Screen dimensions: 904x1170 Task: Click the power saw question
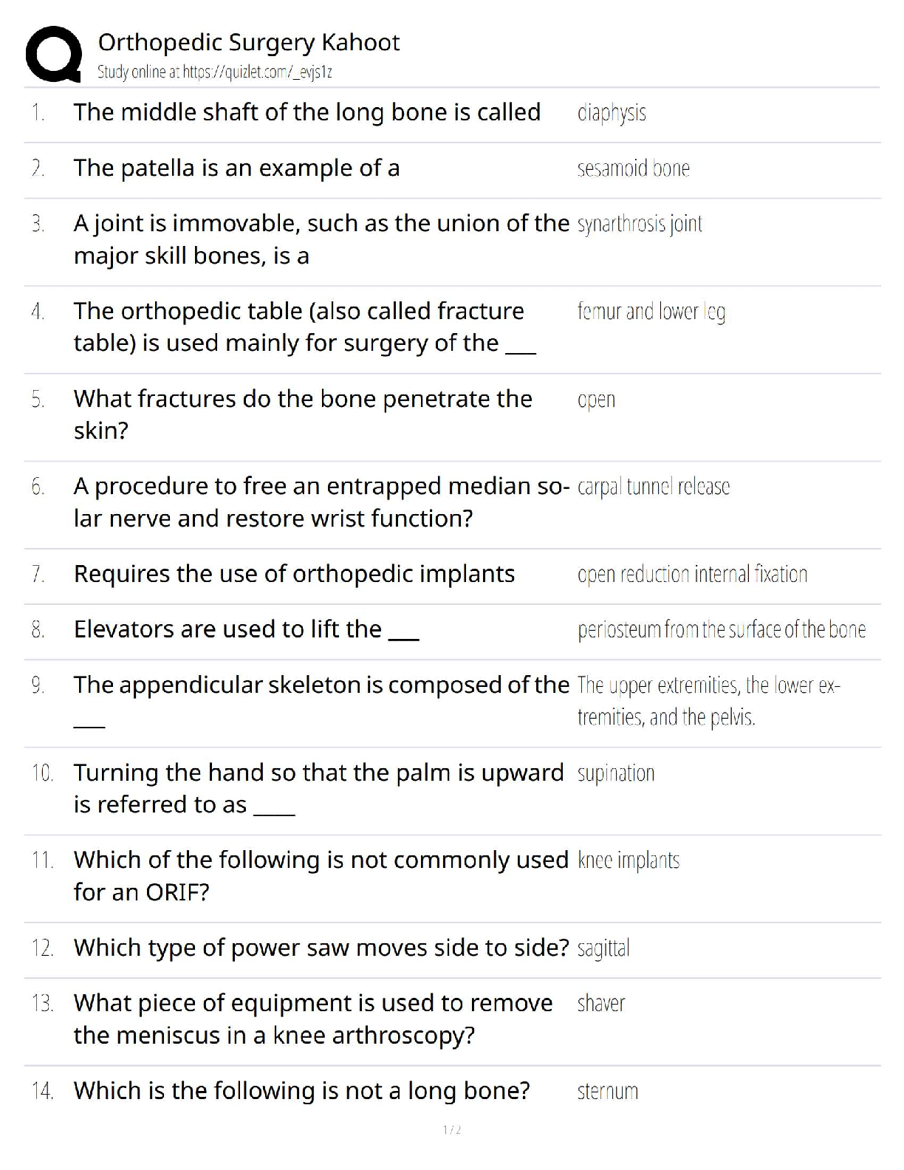pos(321,948)
